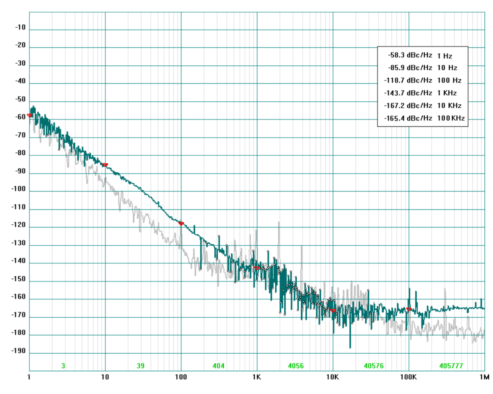Click the -10 y-axis label

pyautogui.click(x=21, y=28)
